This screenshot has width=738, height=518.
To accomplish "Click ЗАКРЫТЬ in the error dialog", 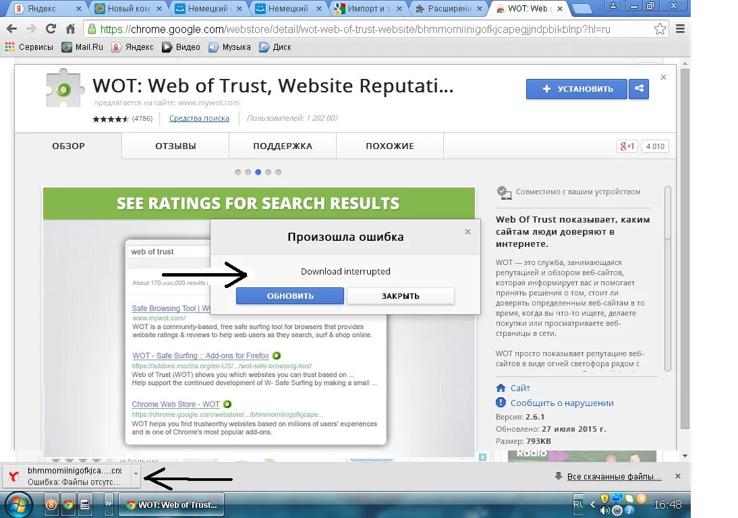I will tap(401, 296).
